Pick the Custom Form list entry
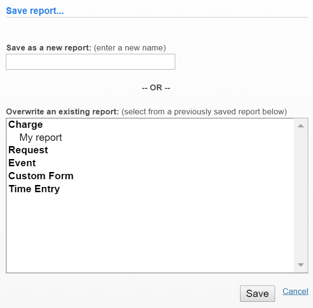This screenshot has width=313, height=308. 41,176
